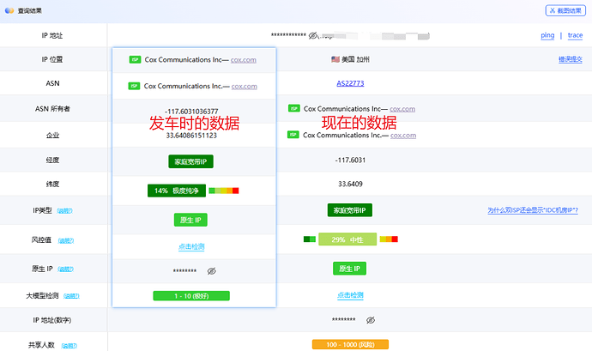Click the 查询结果 logo icon
Screen dimensions: 592x351
pos(9,10)
